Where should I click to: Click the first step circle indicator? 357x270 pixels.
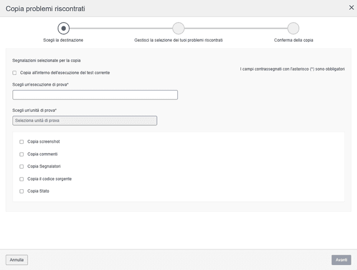[64, 28]
